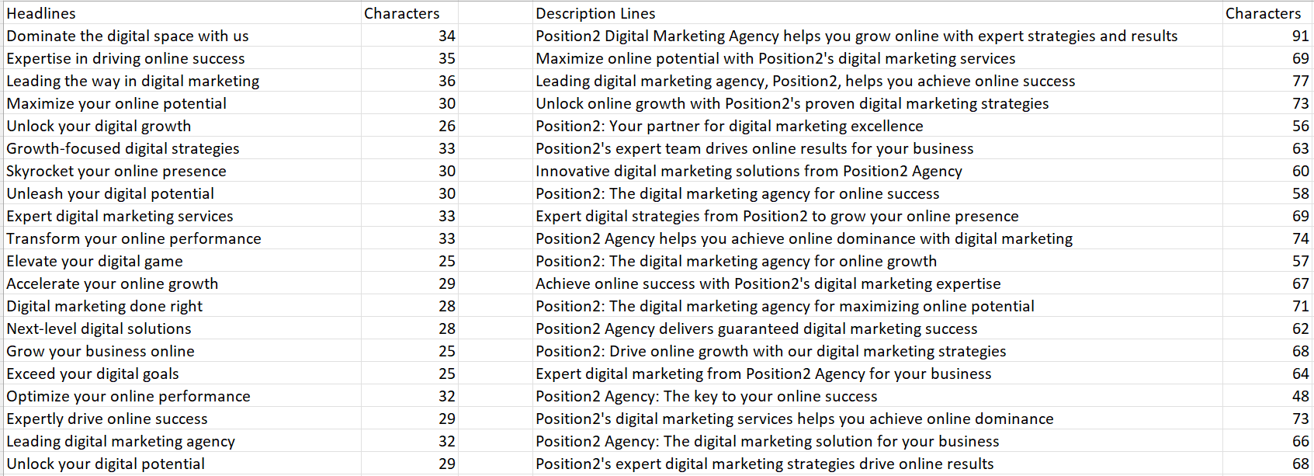Select character count 36 for 'Leading the way'
The image size is (1314, 476).
410,81
